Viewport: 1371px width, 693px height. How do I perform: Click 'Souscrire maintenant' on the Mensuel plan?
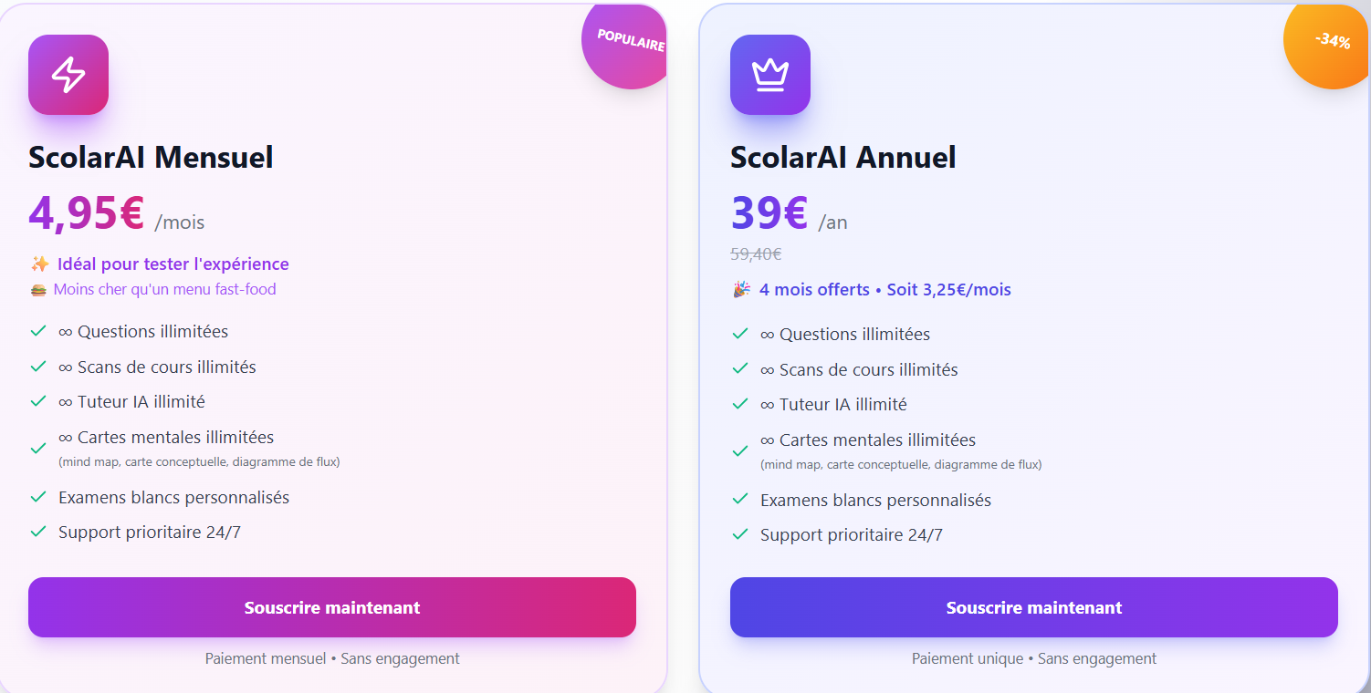pyautogui.click(x=332, y=607)
